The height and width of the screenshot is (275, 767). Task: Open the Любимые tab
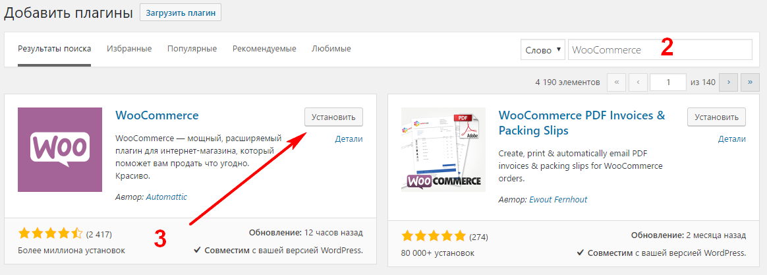[331, 49]
